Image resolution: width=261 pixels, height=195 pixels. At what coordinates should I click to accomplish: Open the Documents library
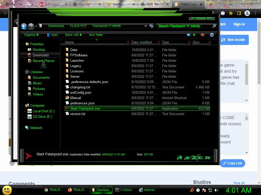pyautogui.click(x=41, y=77)
